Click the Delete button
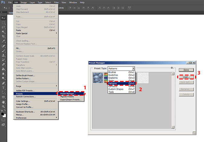 point(186,94)
